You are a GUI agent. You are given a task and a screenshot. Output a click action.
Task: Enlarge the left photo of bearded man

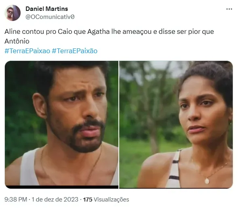62,125
